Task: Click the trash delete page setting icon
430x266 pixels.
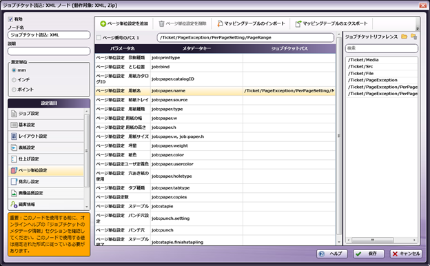Action: (x=161, y=24)
